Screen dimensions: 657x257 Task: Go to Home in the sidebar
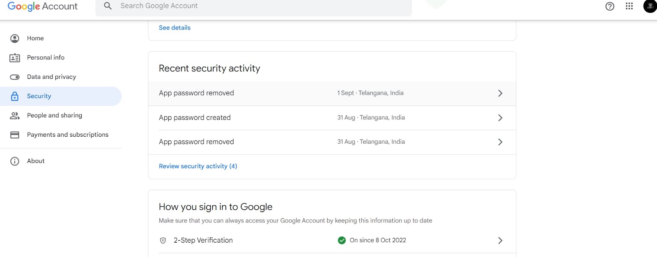[61, 38]
